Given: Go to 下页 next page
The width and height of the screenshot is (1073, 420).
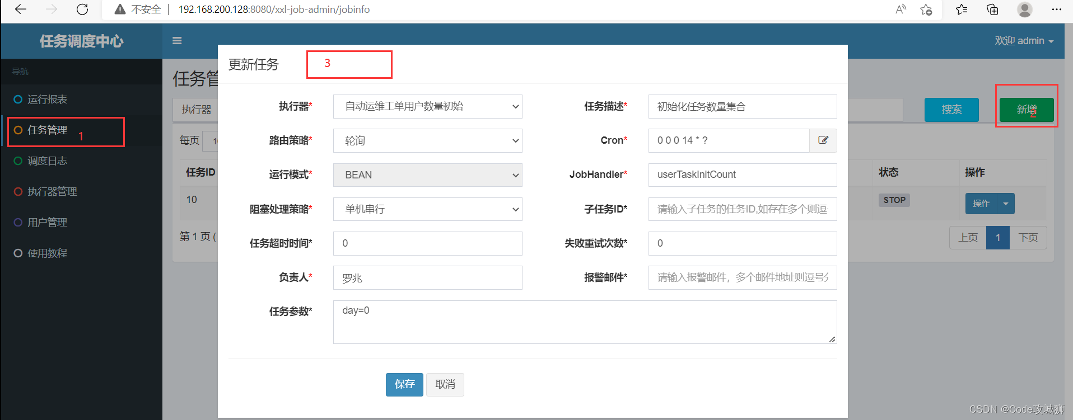Looking at the screenshot, I should 1028,238.
